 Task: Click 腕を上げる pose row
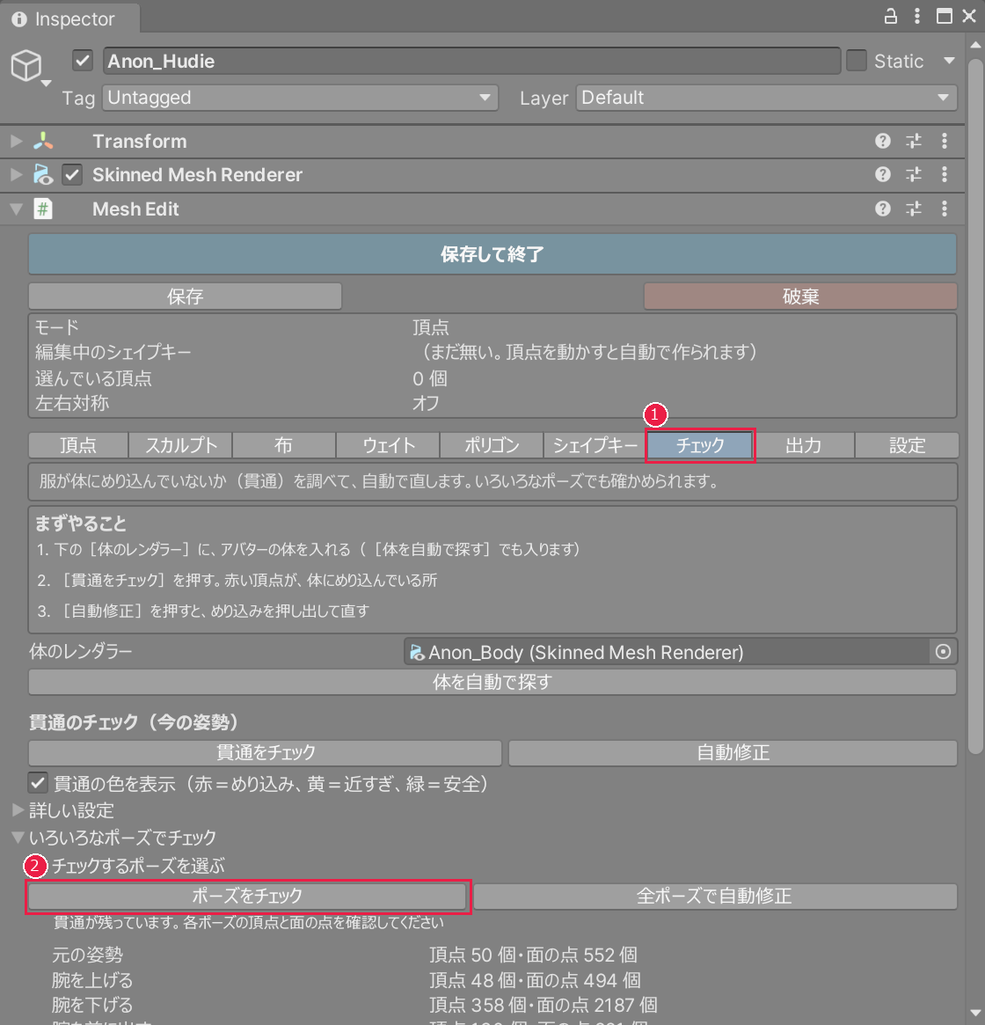(x=347, y=980)
